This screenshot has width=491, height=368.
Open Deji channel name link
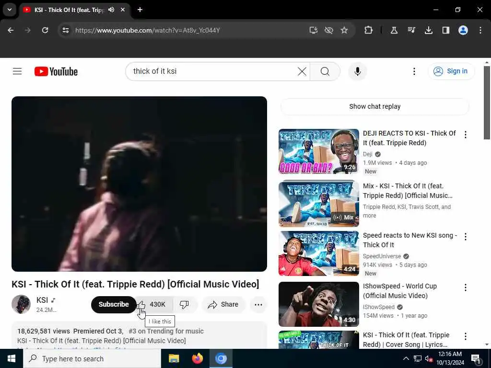368,154
